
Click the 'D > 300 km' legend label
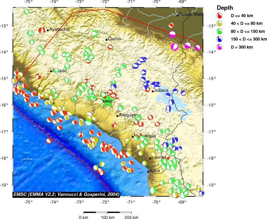[x=242, y=47]
